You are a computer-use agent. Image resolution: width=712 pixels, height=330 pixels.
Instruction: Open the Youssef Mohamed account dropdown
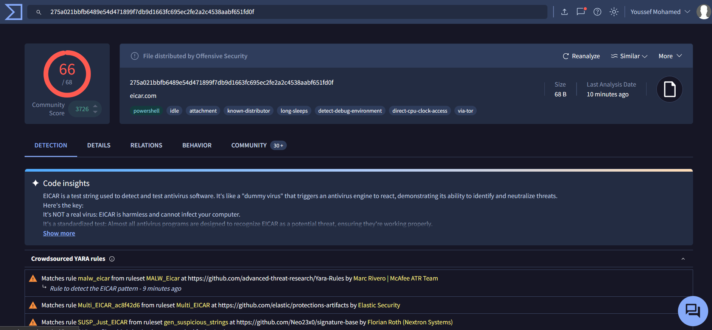(x=660, y=12)
